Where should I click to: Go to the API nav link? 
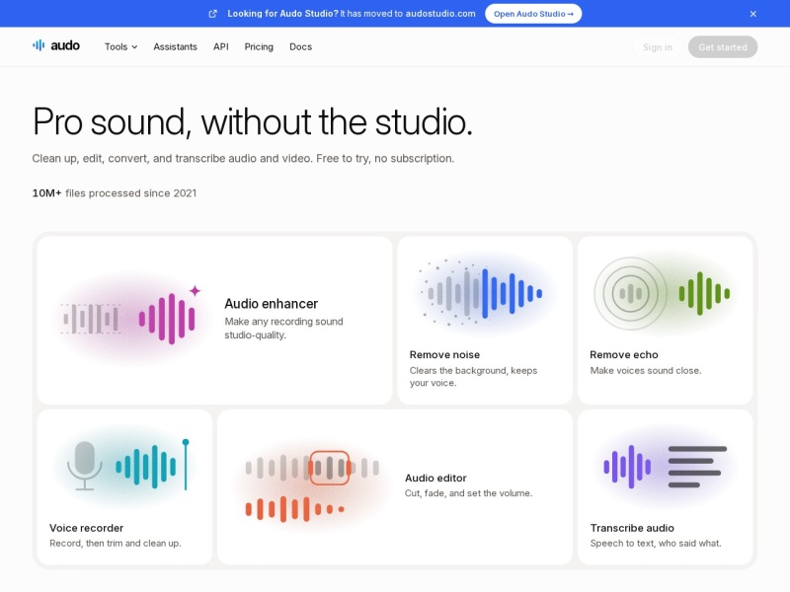point(220,46)
